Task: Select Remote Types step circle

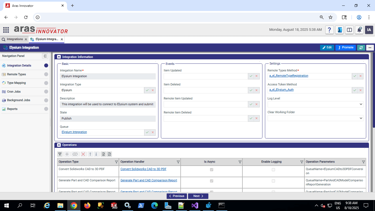Action: [x=46, y=74]
